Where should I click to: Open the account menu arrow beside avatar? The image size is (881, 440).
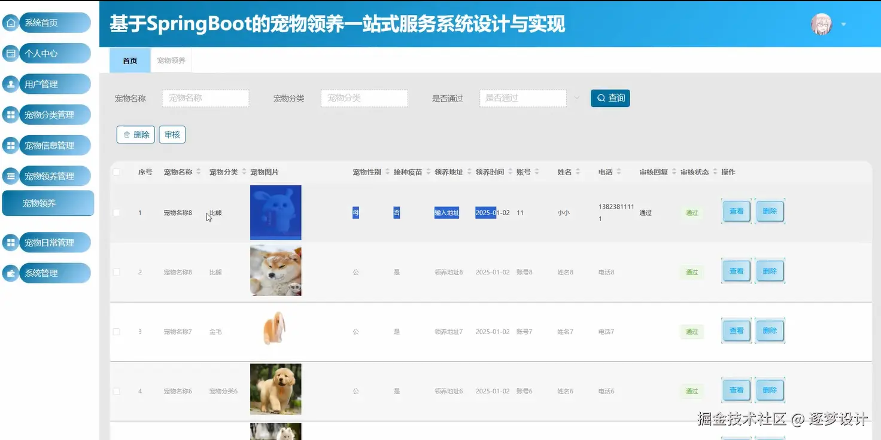click(x=844, y=25)
